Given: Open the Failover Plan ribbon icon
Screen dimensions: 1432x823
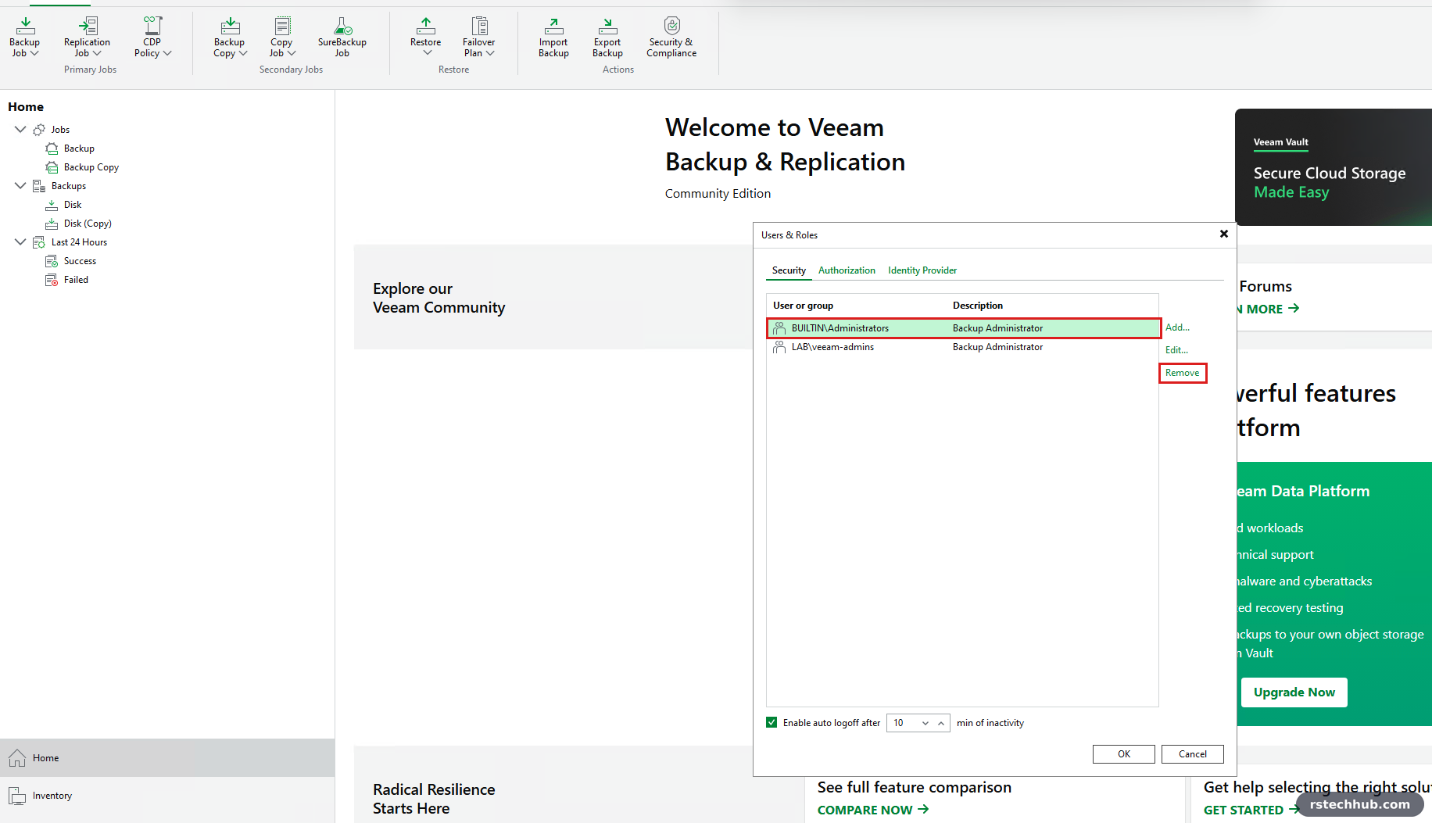Looking at the screenshot, I should click(479, 38).
